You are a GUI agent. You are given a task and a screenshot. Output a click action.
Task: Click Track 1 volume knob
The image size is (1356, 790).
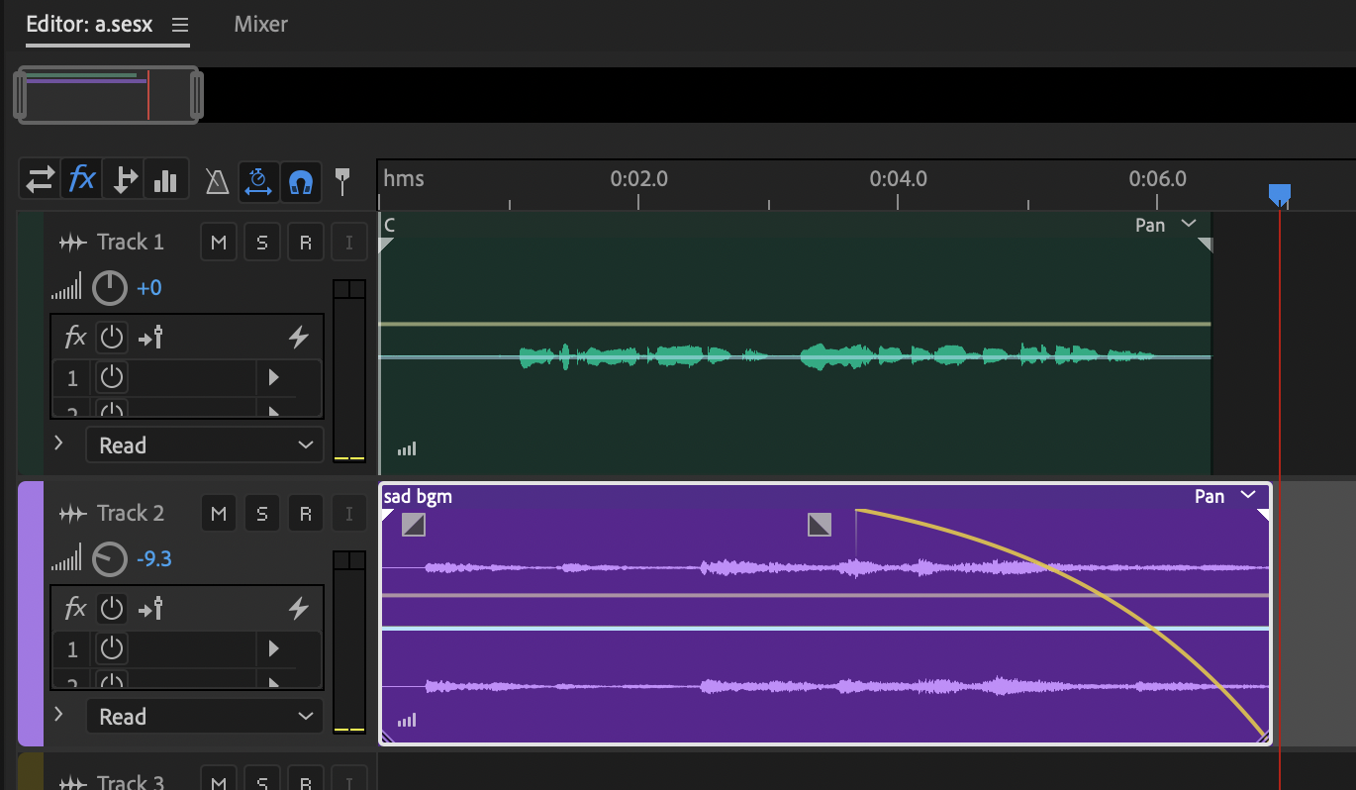point(110,289)
